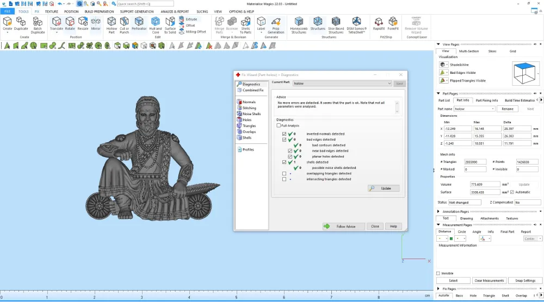Viewport: 544px width, 302px height.
Task: Select the Translate tool
Action: click(56, 24)
